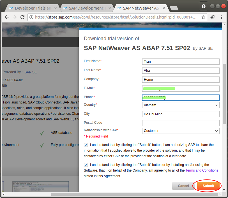Image resolution: width=228 pixels, height=198 pixels.
Task: Select the SAP NetWeaver AS tab
Action: [141, 8]
